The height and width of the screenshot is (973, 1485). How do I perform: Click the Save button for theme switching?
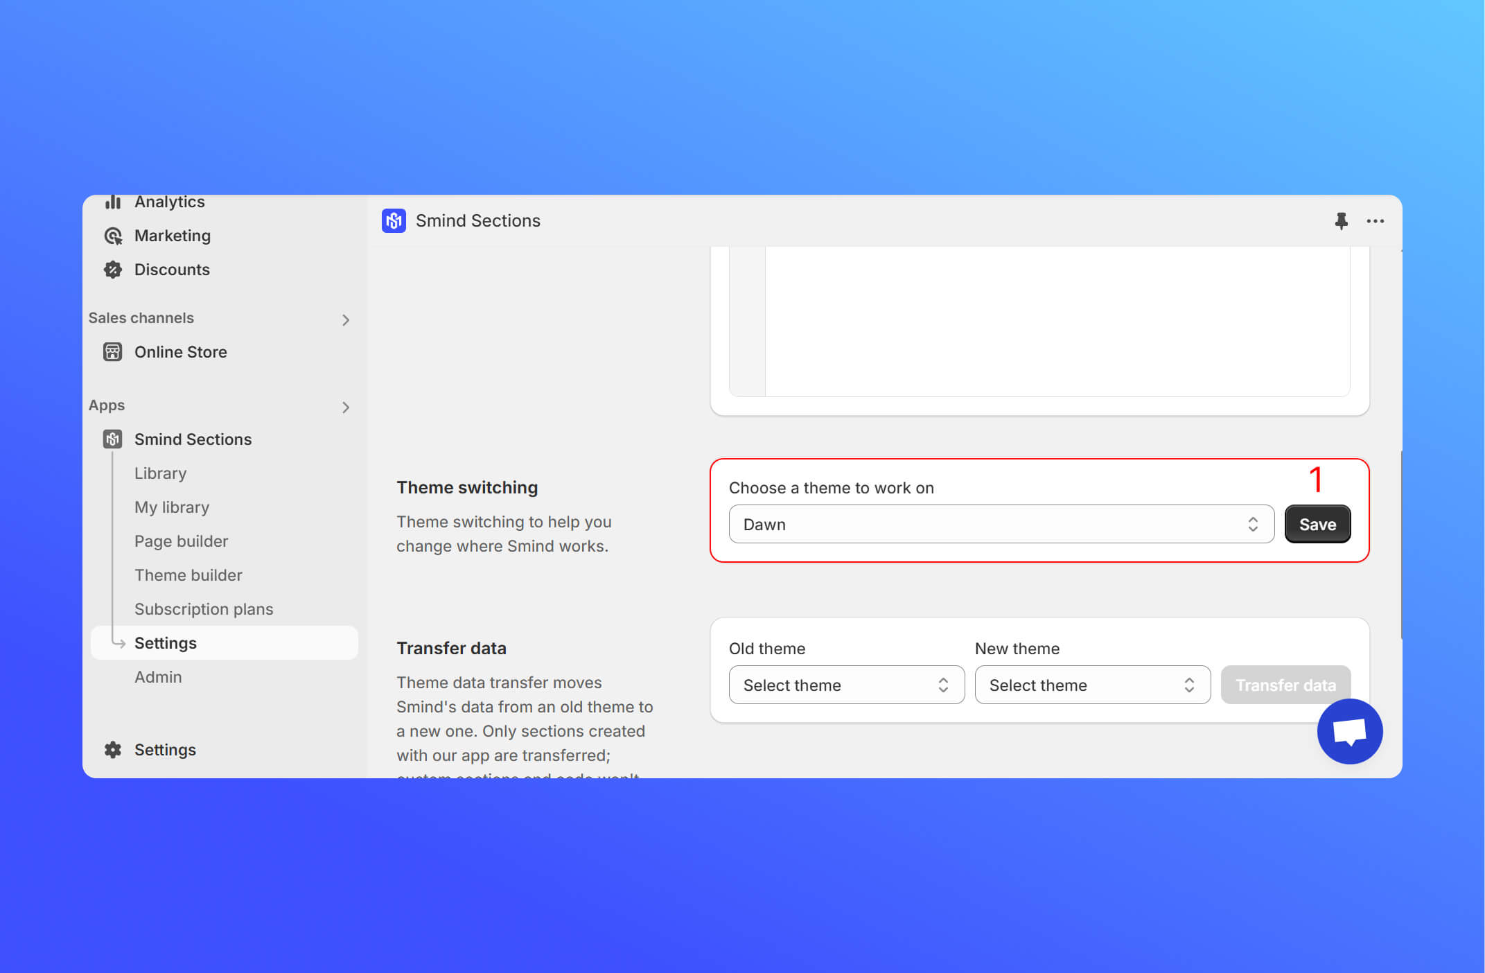1317,524
